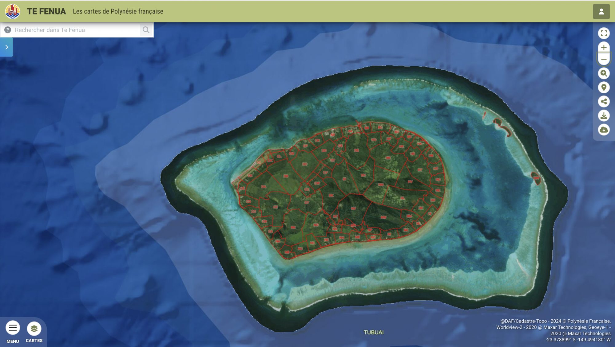Activate the magnifier zoom-to-area tool
The height and width of the screenshot is (347, 615).
coord(604,73)
